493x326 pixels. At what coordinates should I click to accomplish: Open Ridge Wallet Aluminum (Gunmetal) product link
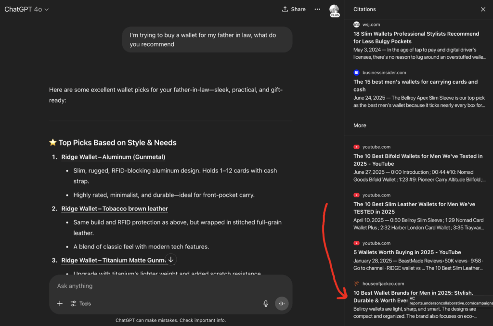coord(113,157)
